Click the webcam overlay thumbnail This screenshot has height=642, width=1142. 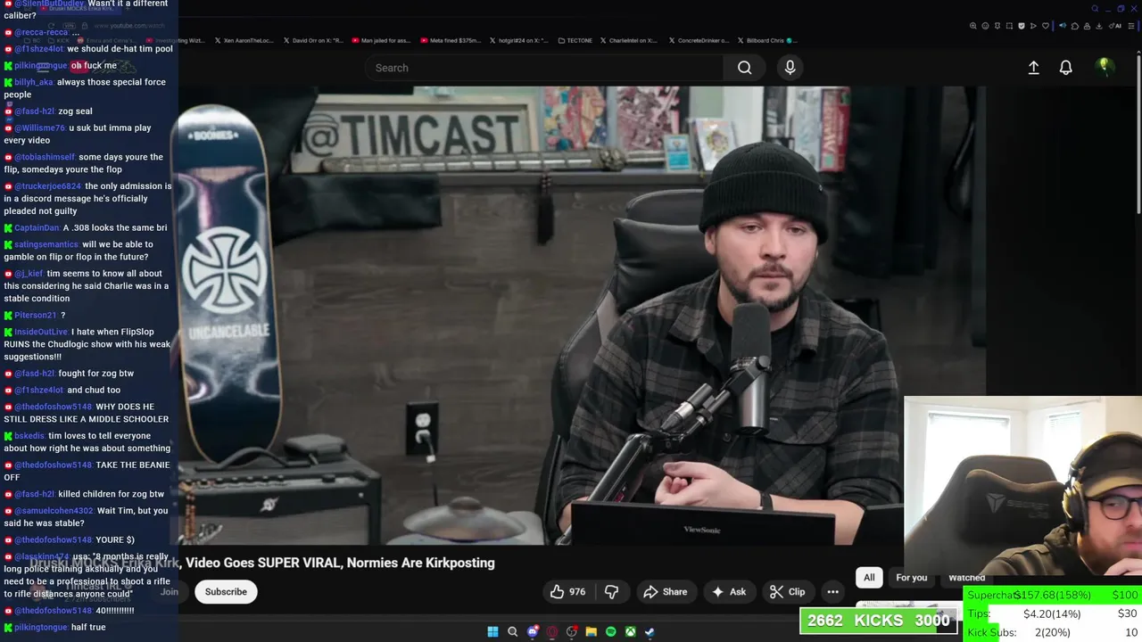[1022, 486]
